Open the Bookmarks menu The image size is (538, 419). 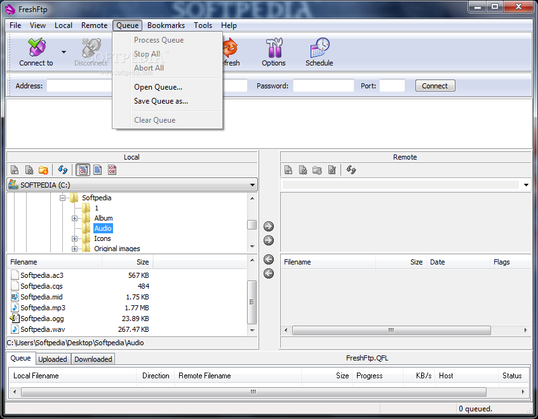point(166,25)
